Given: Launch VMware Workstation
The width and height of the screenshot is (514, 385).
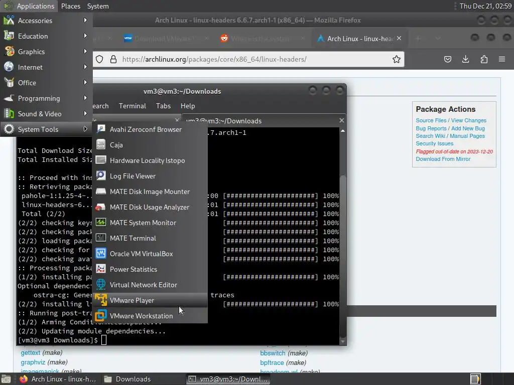Looking at the screenshot, I should coord(150,316).
